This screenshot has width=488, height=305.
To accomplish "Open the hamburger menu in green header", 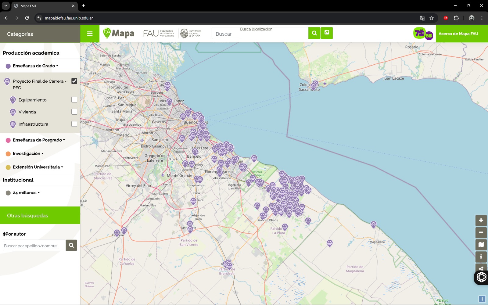I will [x=90, y=34].
